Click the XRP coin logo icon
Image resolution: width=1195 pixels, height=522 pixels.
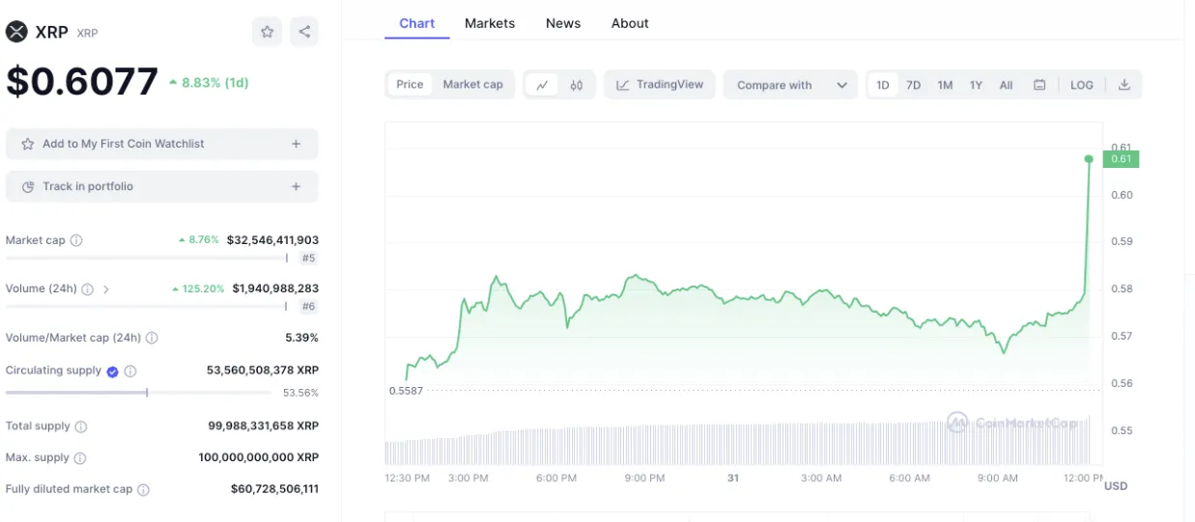click(16, 32)
